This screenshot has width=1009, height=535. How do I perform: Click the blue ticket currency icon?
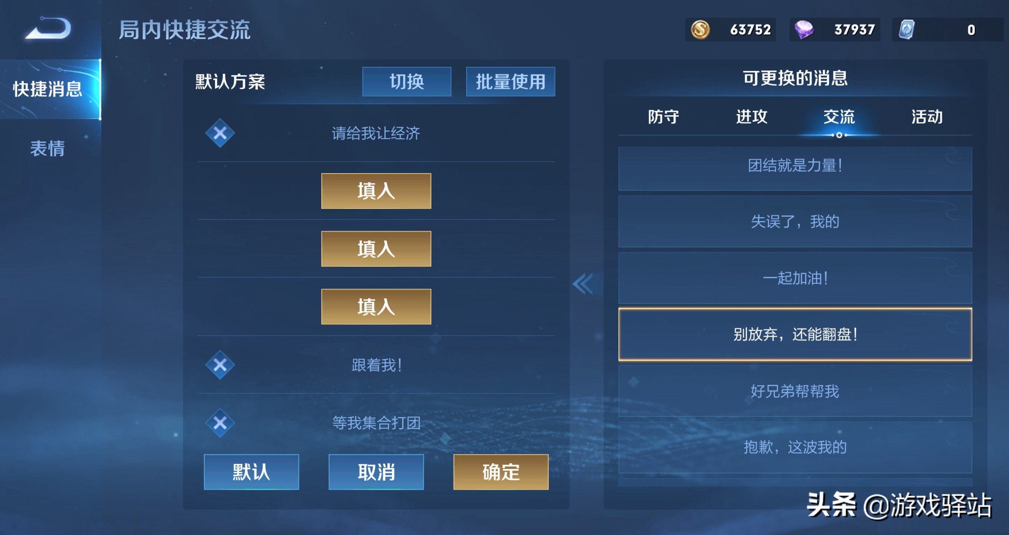[x=906, y=30]
